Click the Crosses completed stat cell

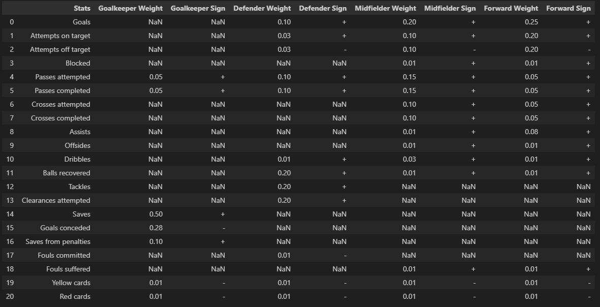click(61, 118)
